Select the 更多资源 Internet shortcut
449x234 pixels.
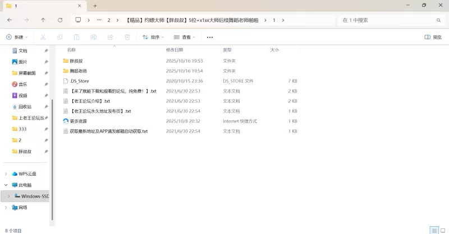78,121
